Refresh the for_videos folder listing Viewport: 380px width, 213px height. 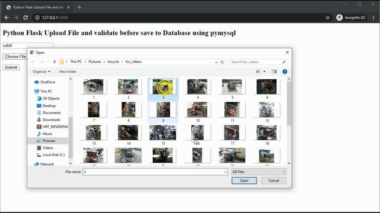click(x=222, y=62)
